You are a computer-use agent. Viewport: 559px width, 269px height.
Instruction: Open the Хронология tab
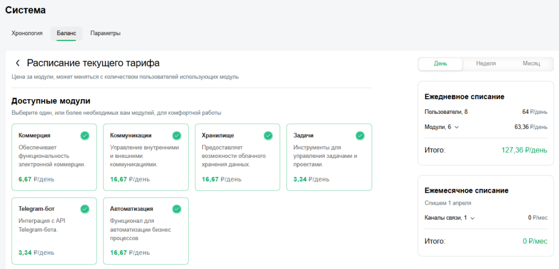pos(27,33)
